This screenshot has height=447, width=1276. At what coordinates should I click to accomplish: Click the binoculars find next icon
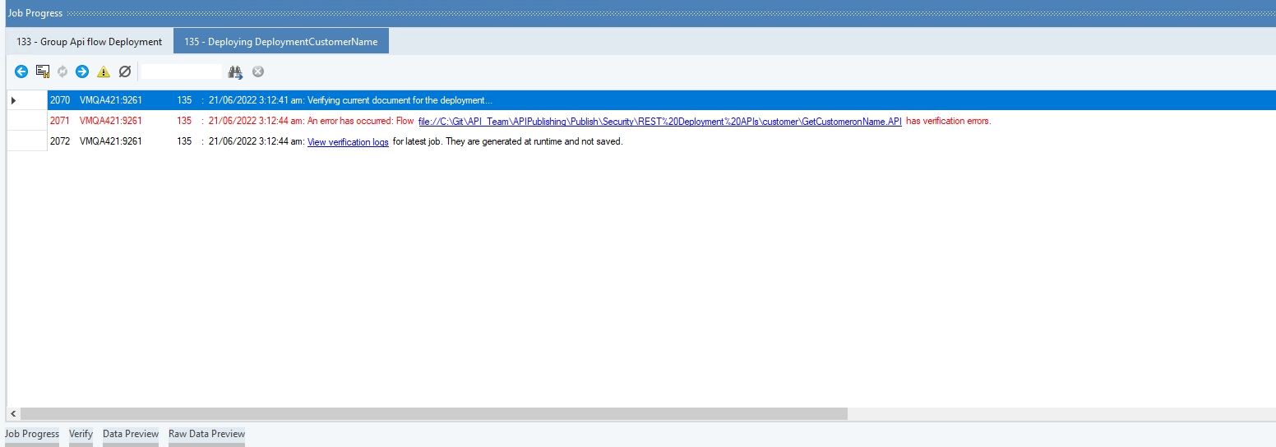236,72
